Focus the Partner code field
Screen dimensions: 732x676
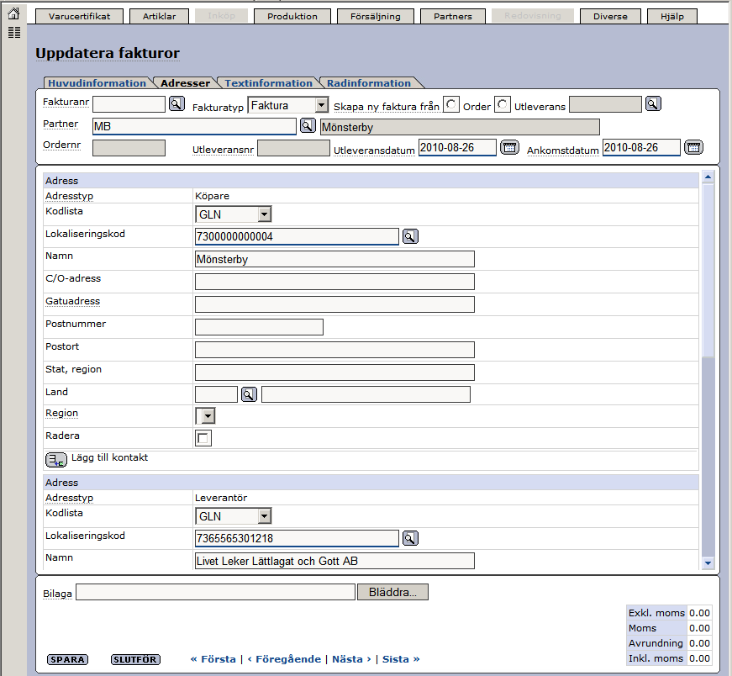[x=194, y=126]
